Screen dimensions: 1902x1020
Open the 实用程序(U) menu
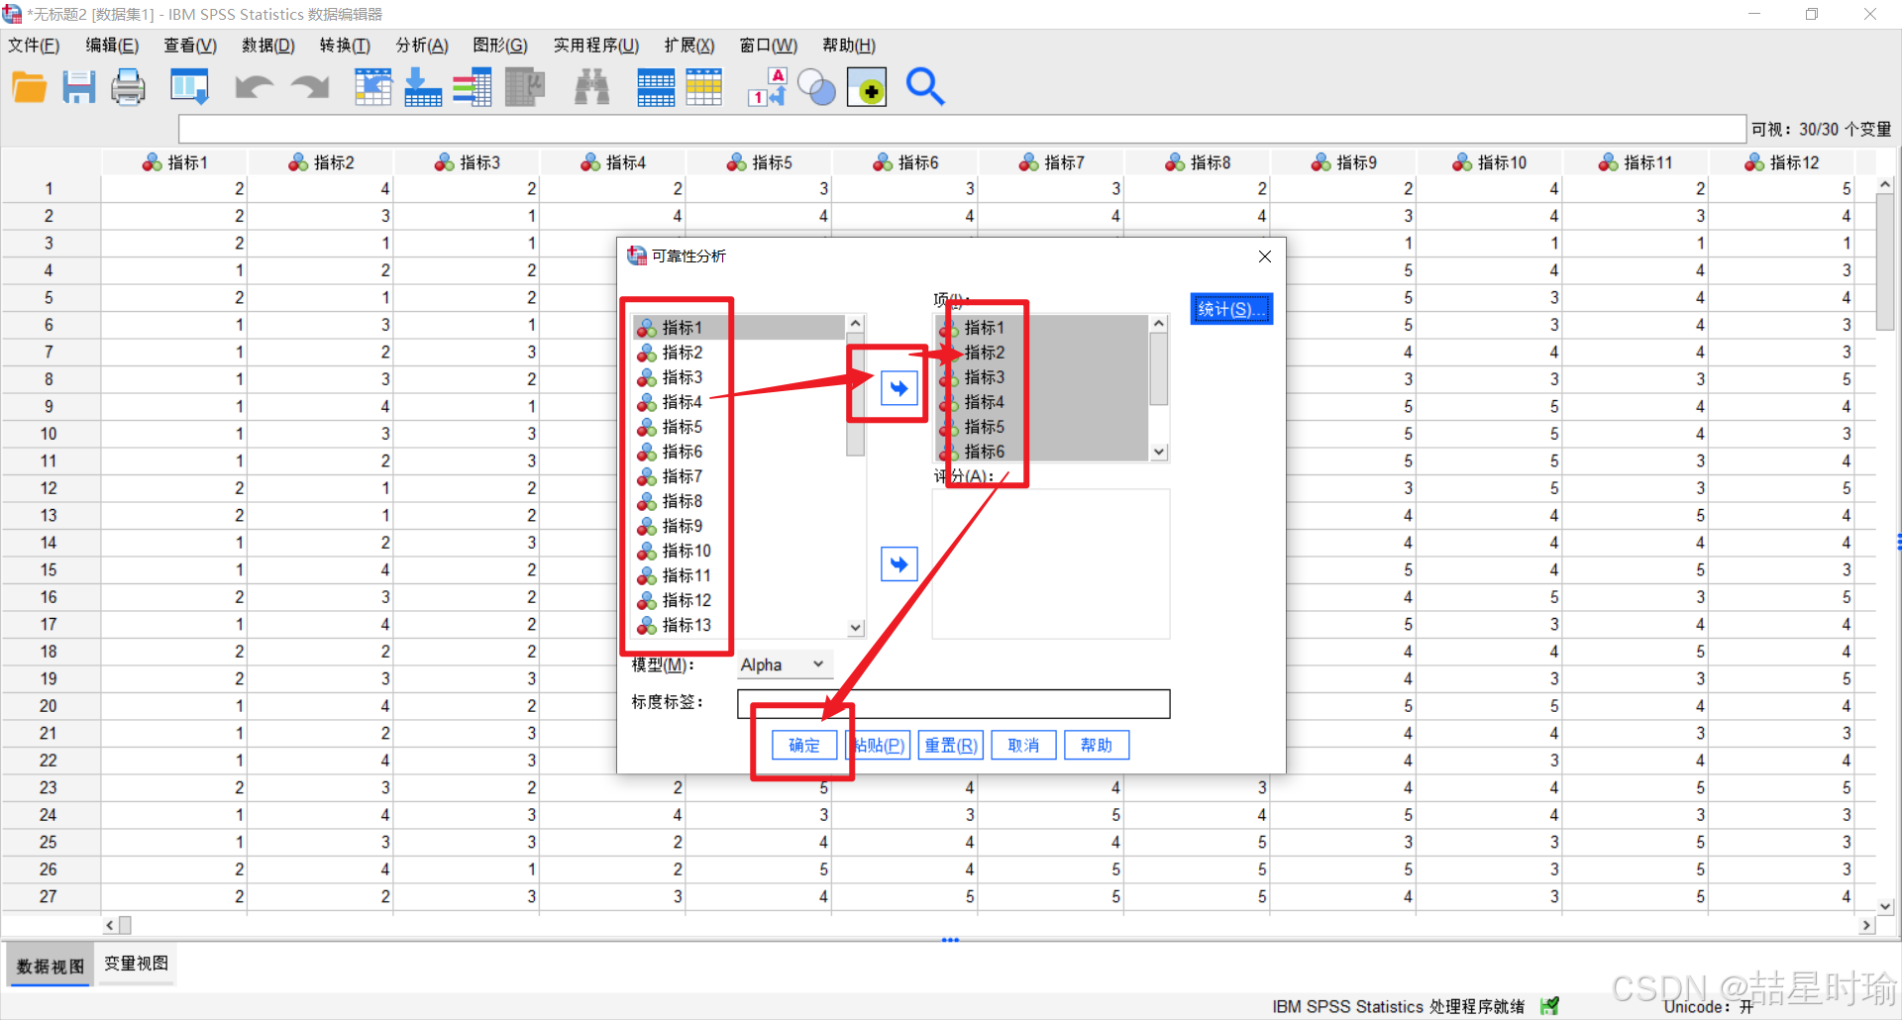(596, 46)
